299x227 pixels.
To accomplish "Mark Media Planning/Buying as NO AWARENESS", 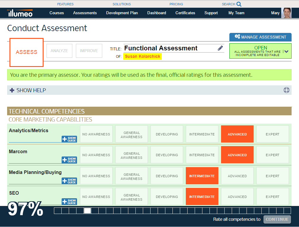I will point(96,175).
